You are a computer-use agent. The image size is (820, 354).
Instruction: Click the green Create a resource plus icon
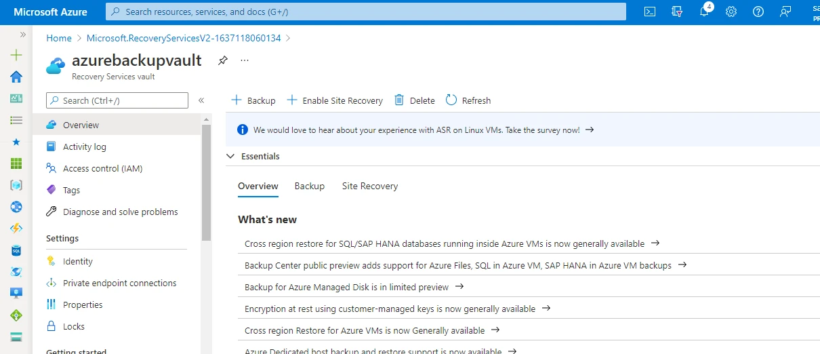[16, 55]
